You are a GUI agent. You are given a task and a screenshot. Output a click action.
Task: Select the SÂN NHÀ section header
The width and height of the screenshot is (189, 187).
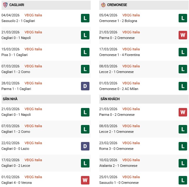[10, 99]
